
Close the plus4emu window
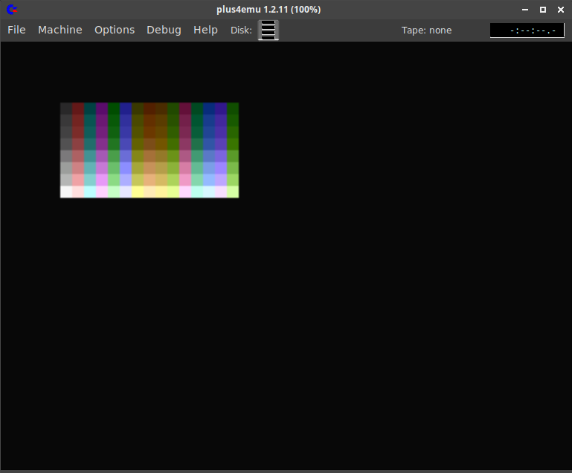tap(561, 10)
